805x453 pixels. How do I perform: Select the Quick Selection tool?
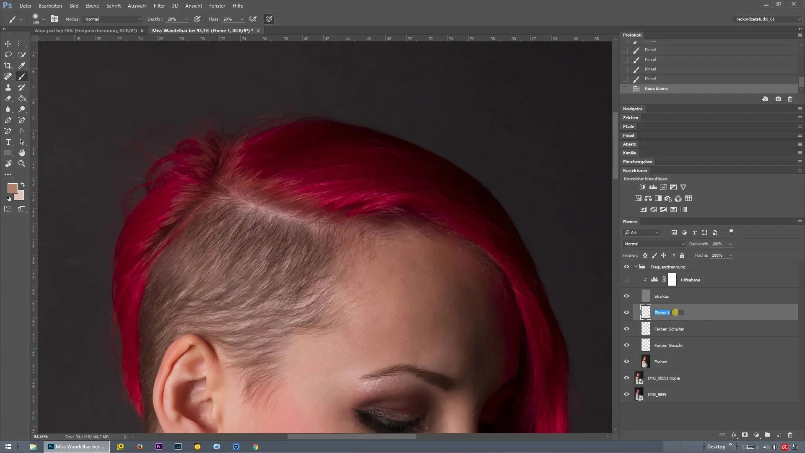click(22, 55)
